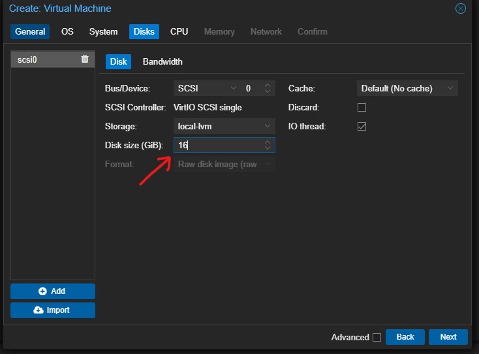Click the Import disk button
Screen dimensions: 479x354
pyautogui.click(x=53, y=310)
